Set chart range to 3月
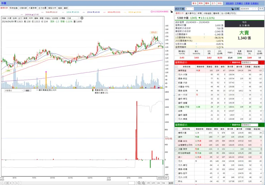Image resolution: width=265 pixels, height=185 pixels. click(148, 183)
